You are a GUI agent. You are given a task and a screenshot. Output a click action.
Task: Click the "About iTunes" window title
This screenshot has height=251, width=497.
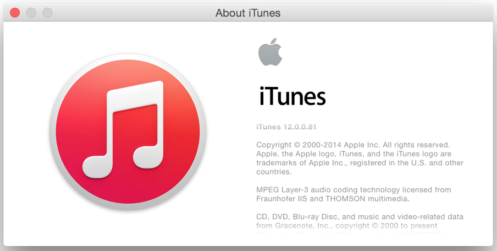click(x=248, y=13)
